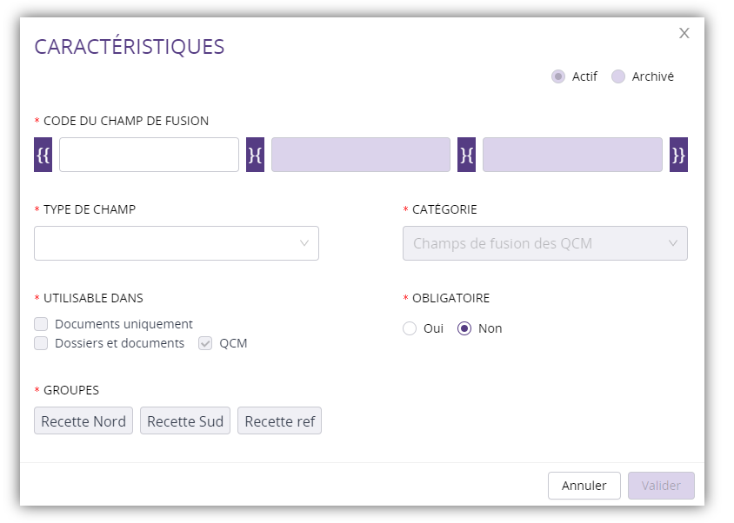
Task: Select the Recette ref group
Action: click(279, 421)
